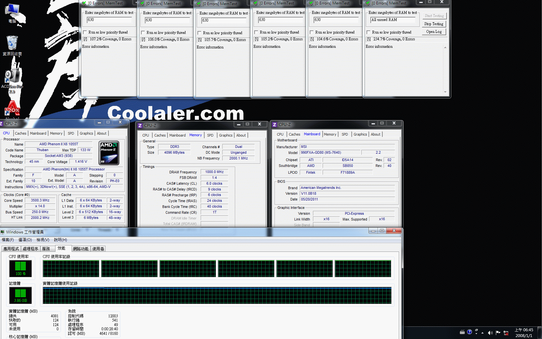Open Caches tab in CPU-Z window showing Processor info
The height and width of the screenshot is (339, 542).
21,133
